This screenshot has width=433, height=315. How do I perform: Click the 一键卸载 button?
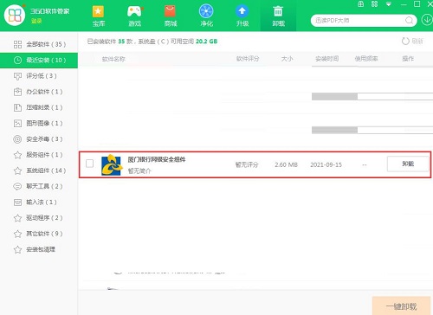coord(401,306)
